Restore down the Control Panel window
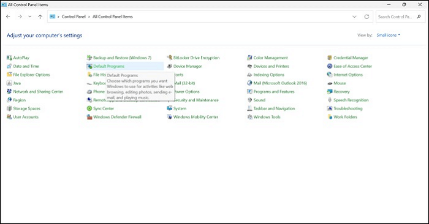This screenshot has height=224, width=429. pyautogui.click(x=404, y=5)
